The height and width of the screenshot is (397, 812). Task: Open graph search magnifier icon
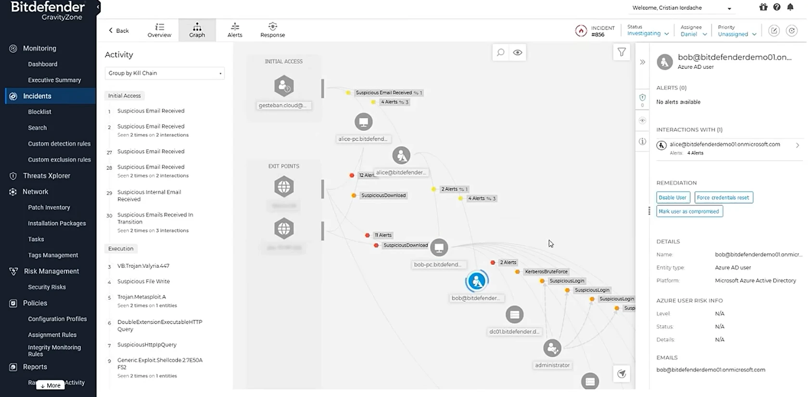(x=501, y=52)
